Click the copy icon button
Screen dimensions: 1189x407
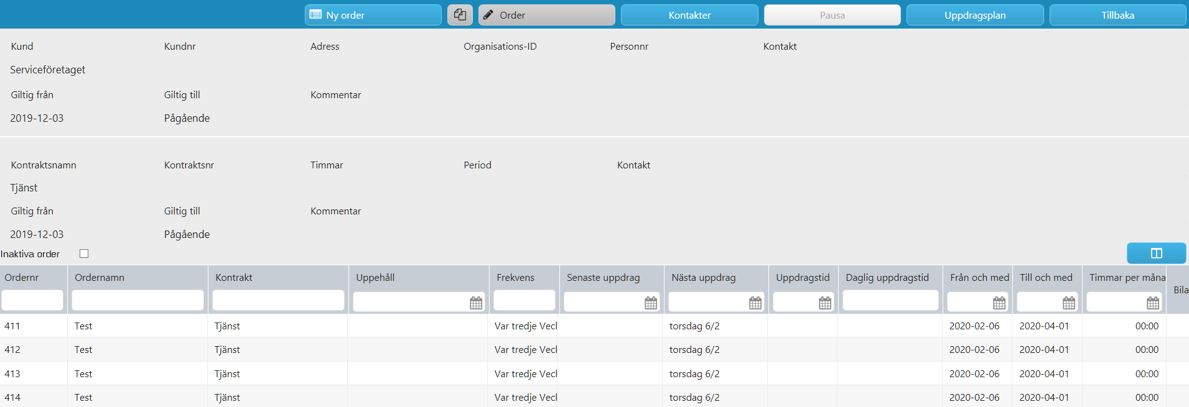point(460,15)
